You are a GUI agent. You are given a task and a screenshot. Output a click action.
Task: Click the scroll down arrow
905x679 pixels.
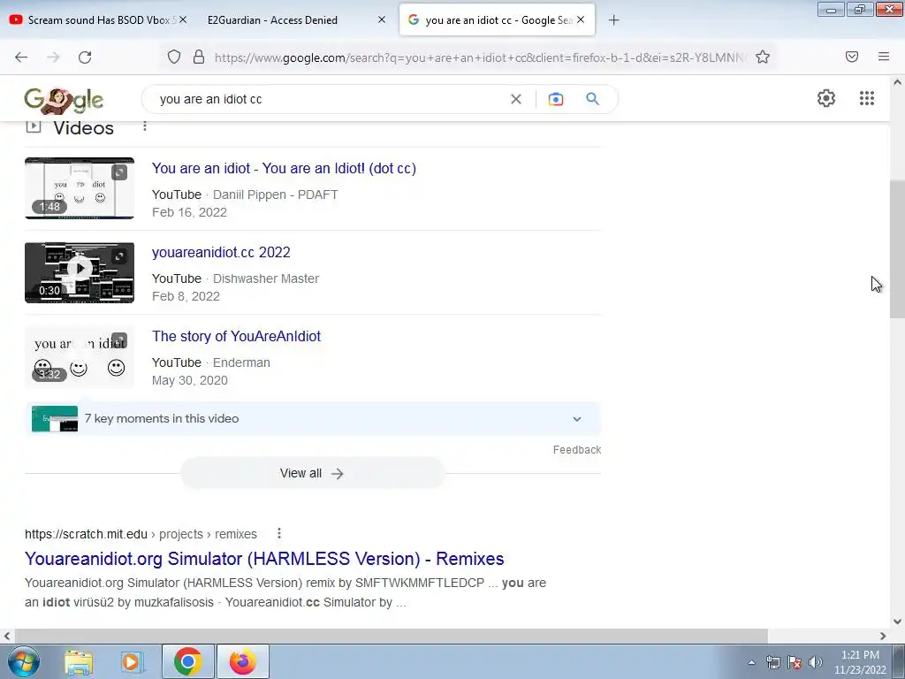pos(897,622)
